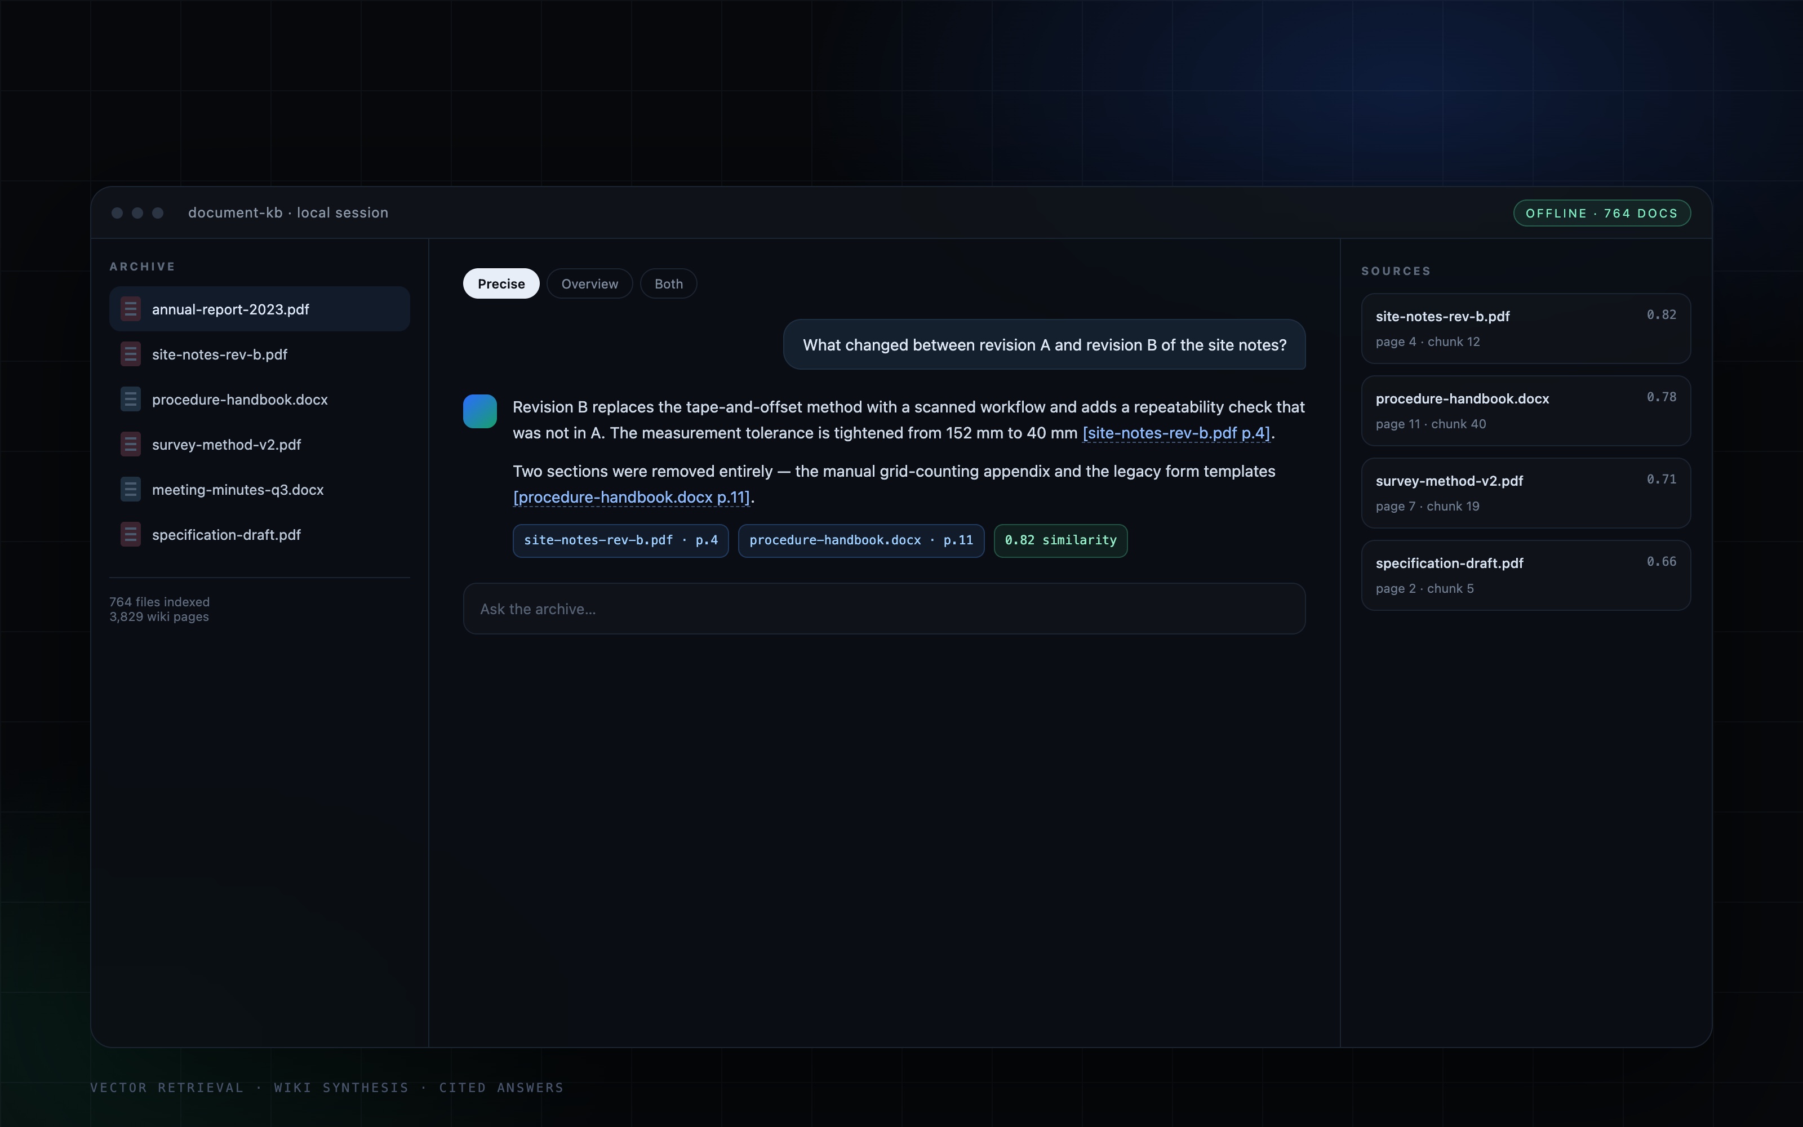The width and height of the screenshot is (1803, 1127).
Task: Follow the inline [site-notes-rev-b.pdf p.4] citation link
Action: coord(1176,433)
